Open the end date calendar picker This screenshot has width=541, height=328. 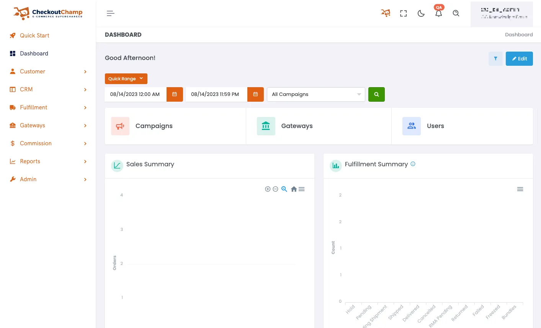[x=255, y=94]
